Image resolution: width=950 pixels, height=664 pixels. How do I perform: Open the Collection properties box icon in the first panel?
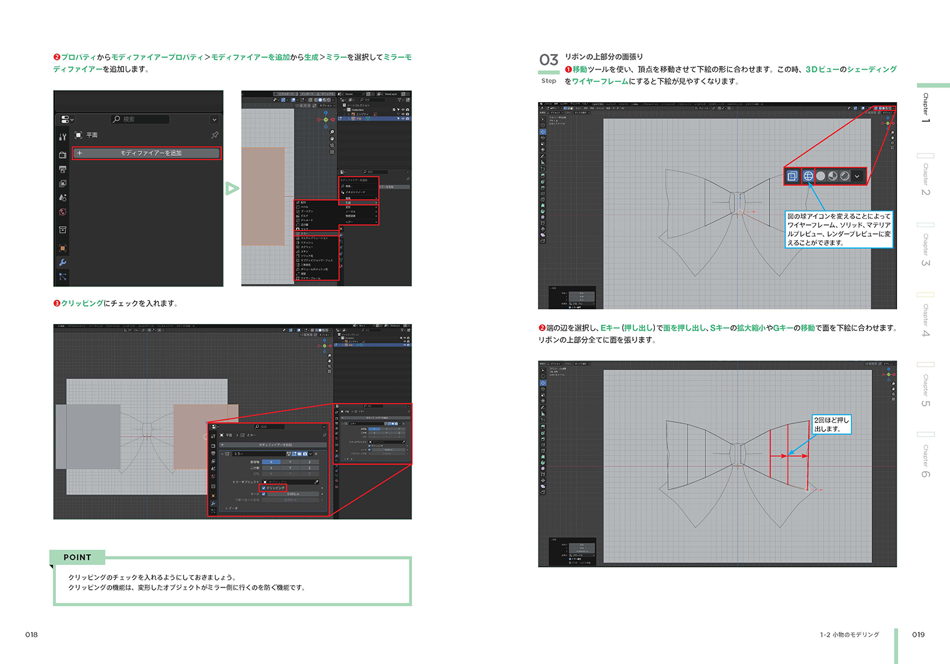coord(62,230)
